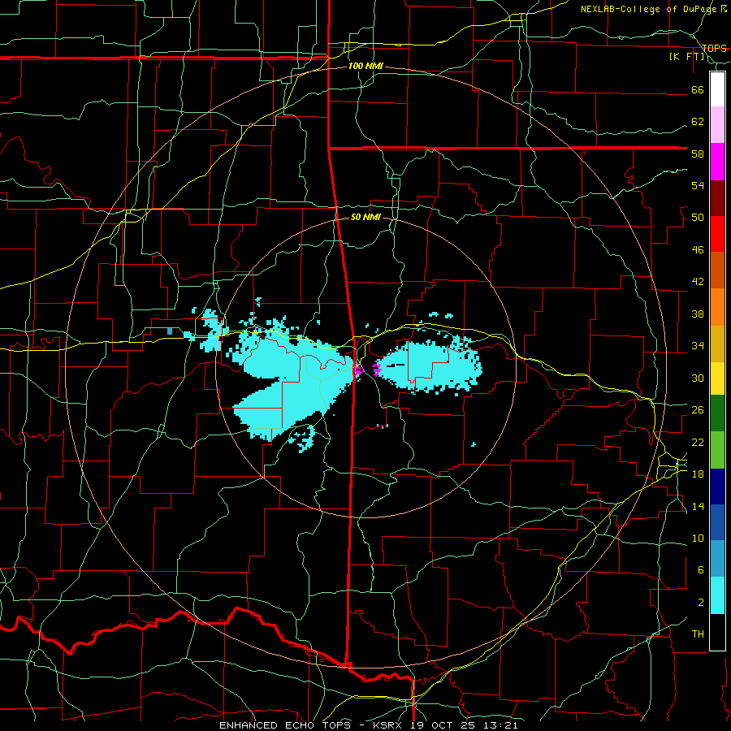Click the legend value 54
This screenshot has height=731, width=731.
click(x=698, y=185)
